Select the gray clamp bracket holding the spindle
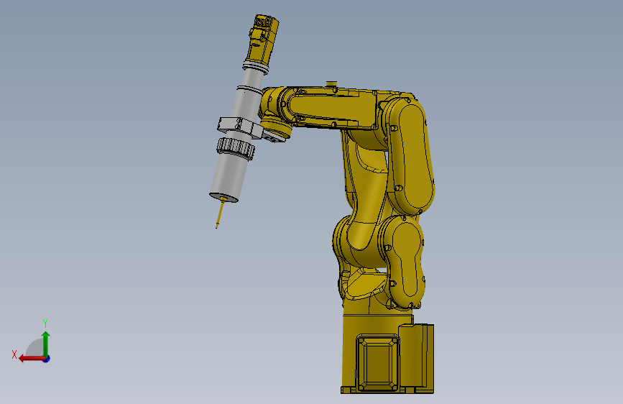 (x=240, y=127)
